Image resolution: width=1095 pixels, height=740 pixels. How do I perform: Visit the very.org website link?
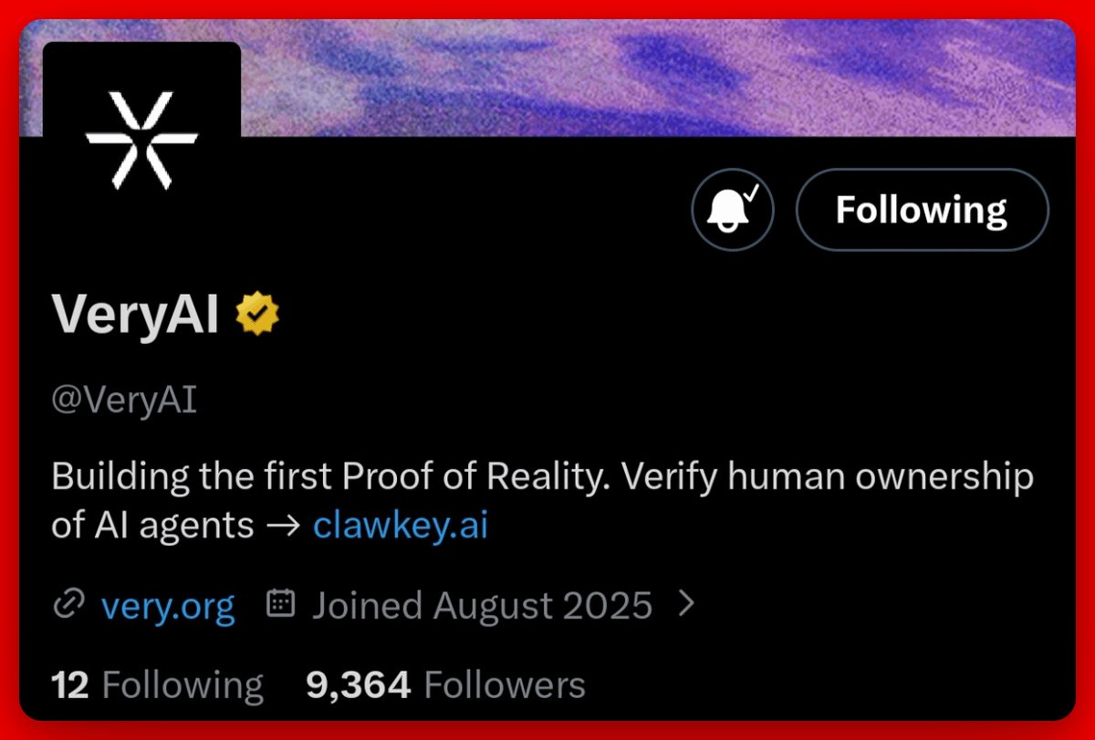[x=168, y=606]
